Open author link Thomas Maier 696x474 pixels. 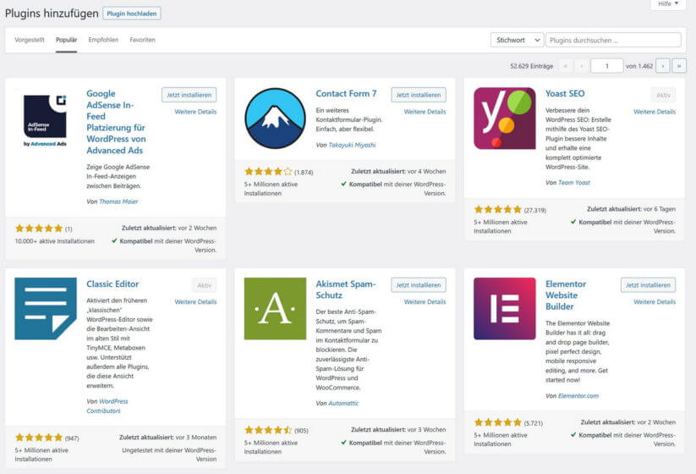[x=118, y=201]
